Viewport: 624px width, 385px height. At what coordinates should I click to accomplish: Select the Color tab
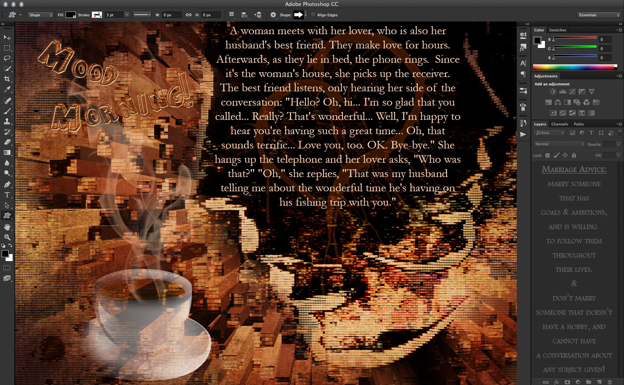tap(539, 30)
